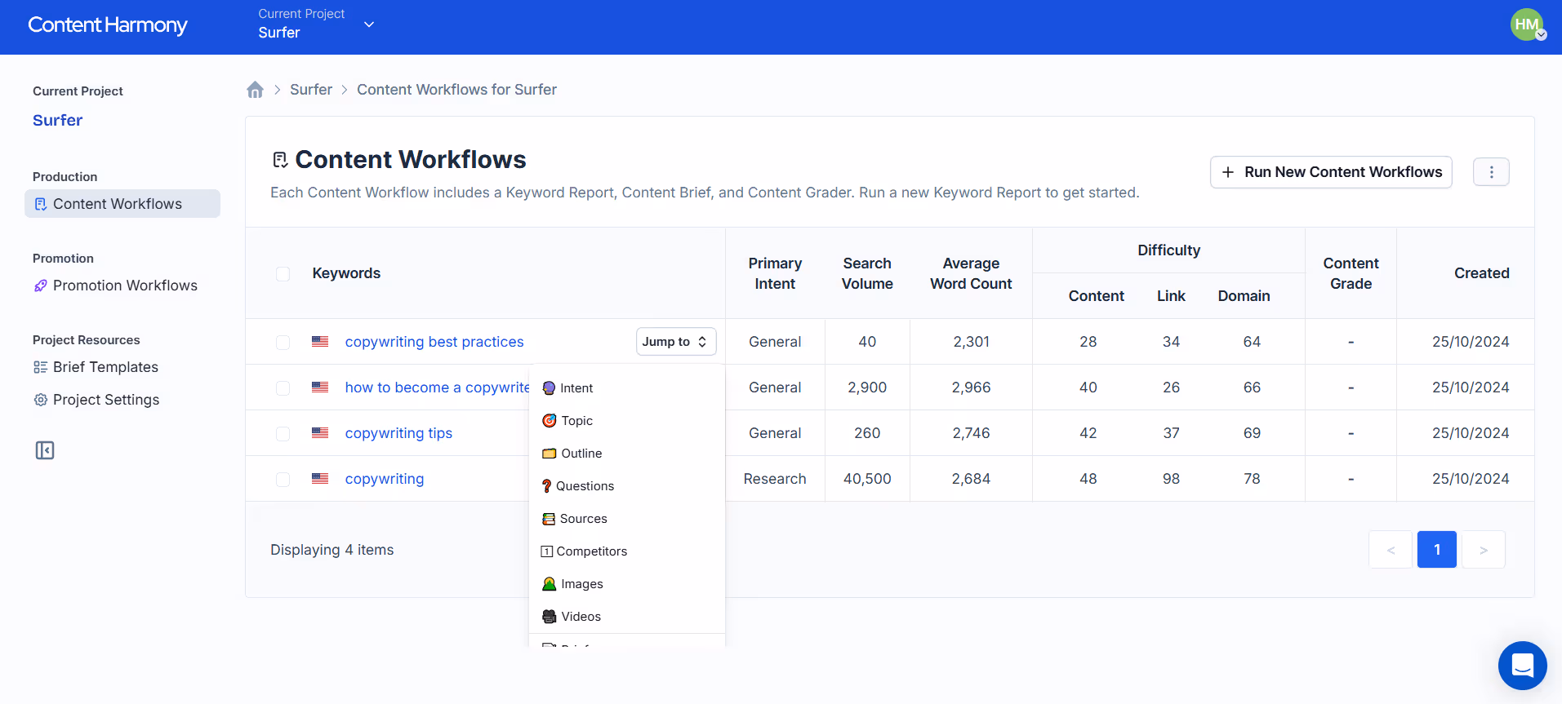Click the flag for how to become a copywriter
The width and height of the screenshot is (1562, 704).
[x=320, y=387]
